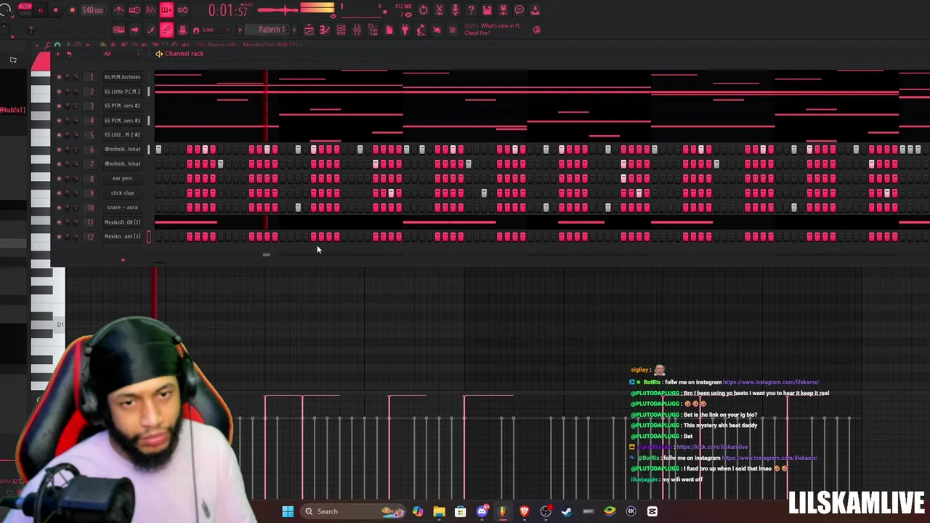This screenshot has width=930, height=523.
Task: Toggle typing keyboard to piano icon
Action: [118, 30]
